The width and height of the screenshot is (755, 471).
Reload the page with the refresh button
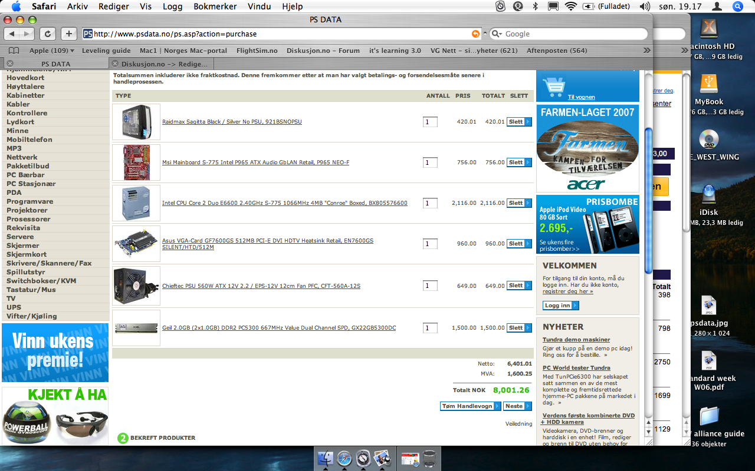click(48, 34)
